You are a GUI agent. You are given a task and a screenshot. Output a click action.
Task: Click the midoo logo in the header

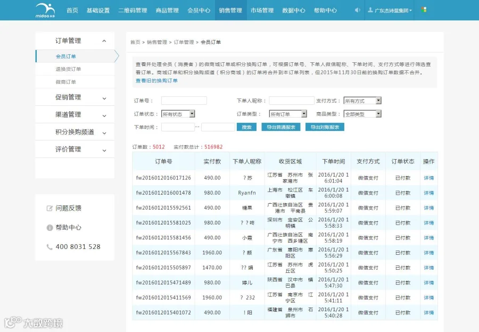coord(45,11)
